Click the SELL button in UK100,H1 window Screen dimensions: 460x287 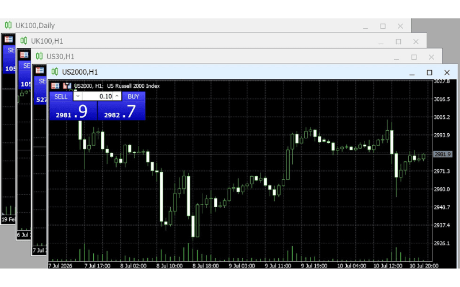point(25,65)
